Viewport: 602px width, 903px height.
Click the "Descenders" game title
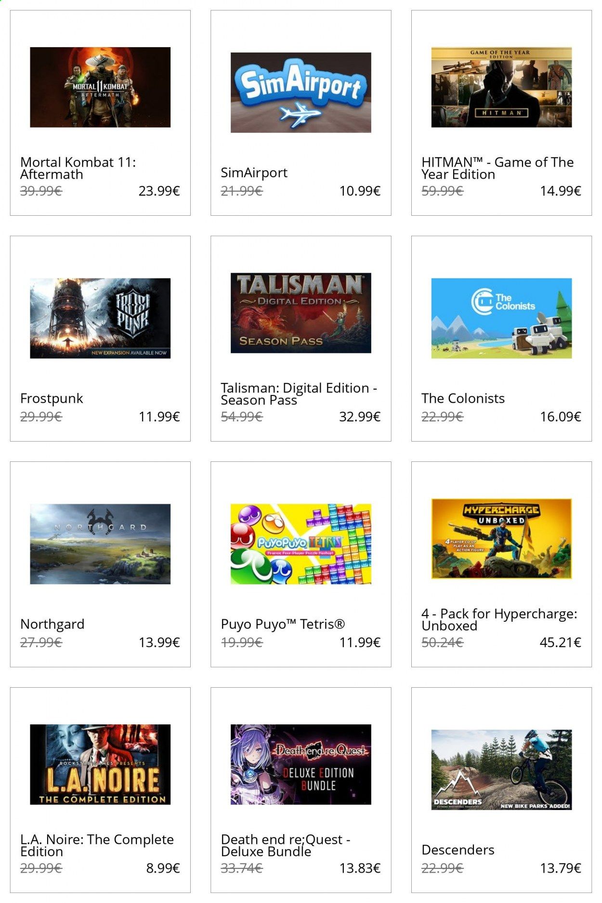coord(458,850)
